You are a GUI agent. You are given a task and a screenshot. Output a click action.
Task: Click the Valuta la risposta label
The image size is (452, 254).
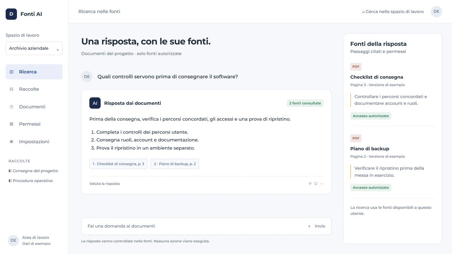(x=105, y=184)
